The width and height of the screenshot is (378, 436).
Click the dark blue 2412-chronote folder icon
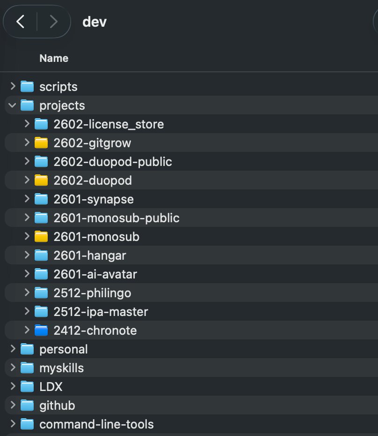pos(41,331)
